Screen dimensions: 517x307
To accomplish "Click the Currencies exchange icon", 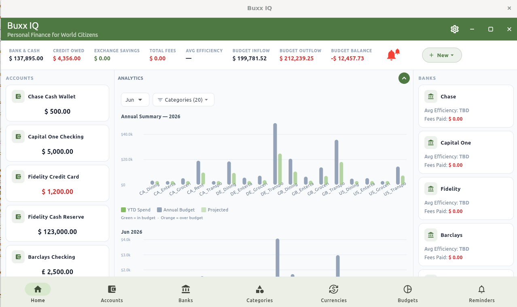I will 334,289.
